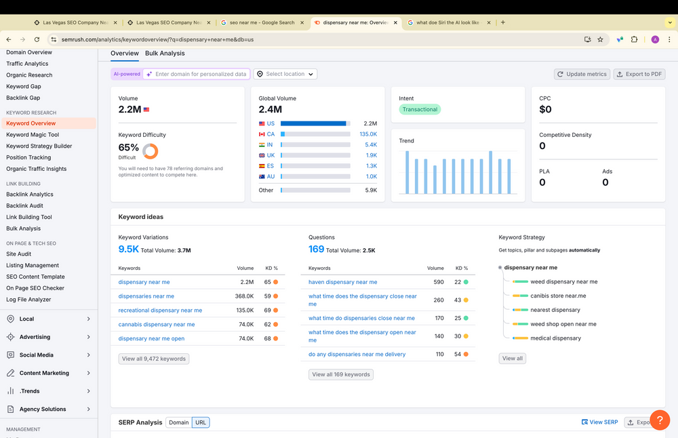Click the CA country link in Global Volume
This screenshot has width=678, height=438.
(271, 134)
